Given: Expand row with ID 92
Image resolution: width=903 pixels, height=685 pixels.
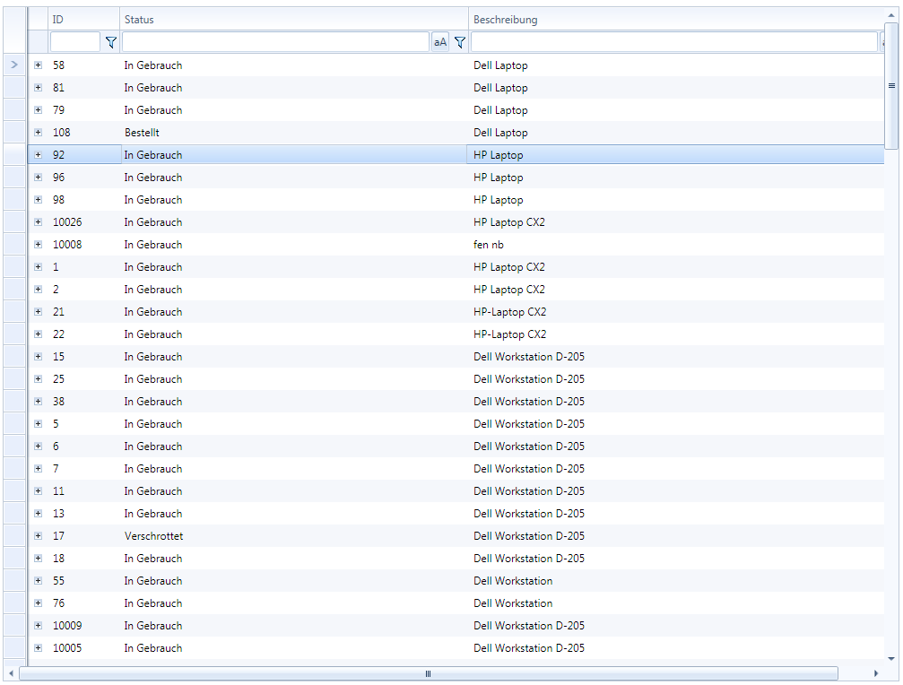Looking at the screenshot, I should pyautogui.click(x=38, y=155).
